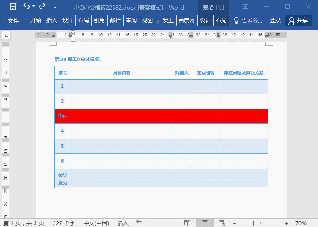Switch to Print Layout view
318x227 pixels.
click(204, 223)
